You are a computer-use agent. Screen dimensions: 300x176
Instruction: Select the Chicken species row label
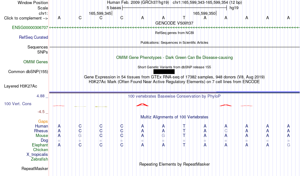point(40,150)
